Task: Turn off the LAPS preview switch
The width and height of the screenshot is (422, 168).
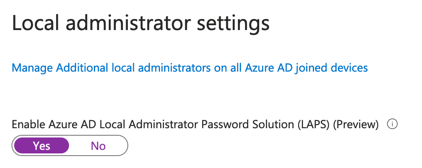Action: (98, 145)
